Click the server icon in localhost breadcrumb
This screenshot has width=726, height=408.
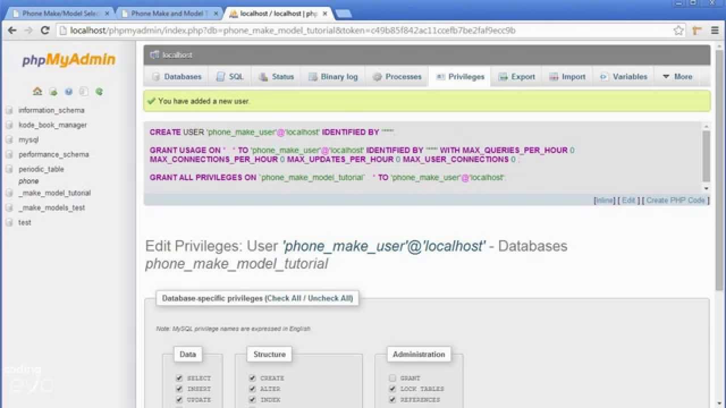[x=154, y=55]
